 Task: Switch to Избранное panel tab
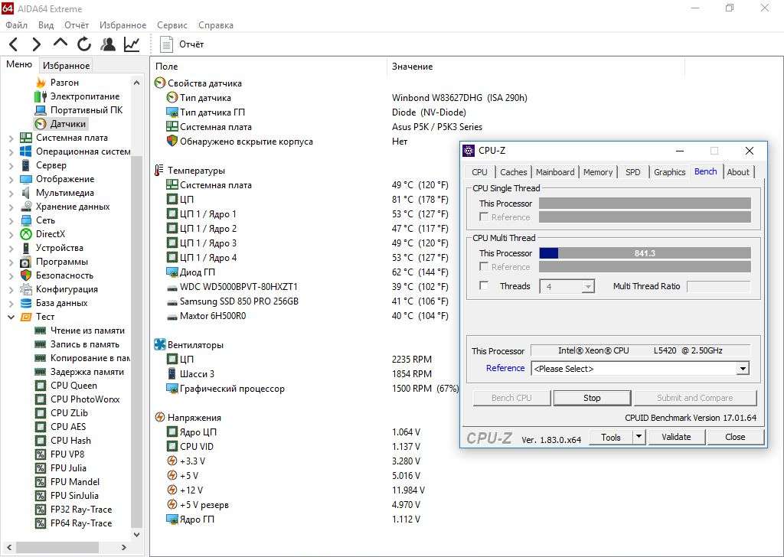[66, 66]
